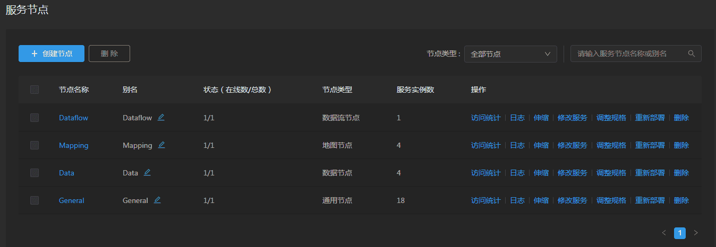The height and width of the screenshot is (247, 716).
Task: Click the edit pencil beside Data alias
Action: point(147,172)
